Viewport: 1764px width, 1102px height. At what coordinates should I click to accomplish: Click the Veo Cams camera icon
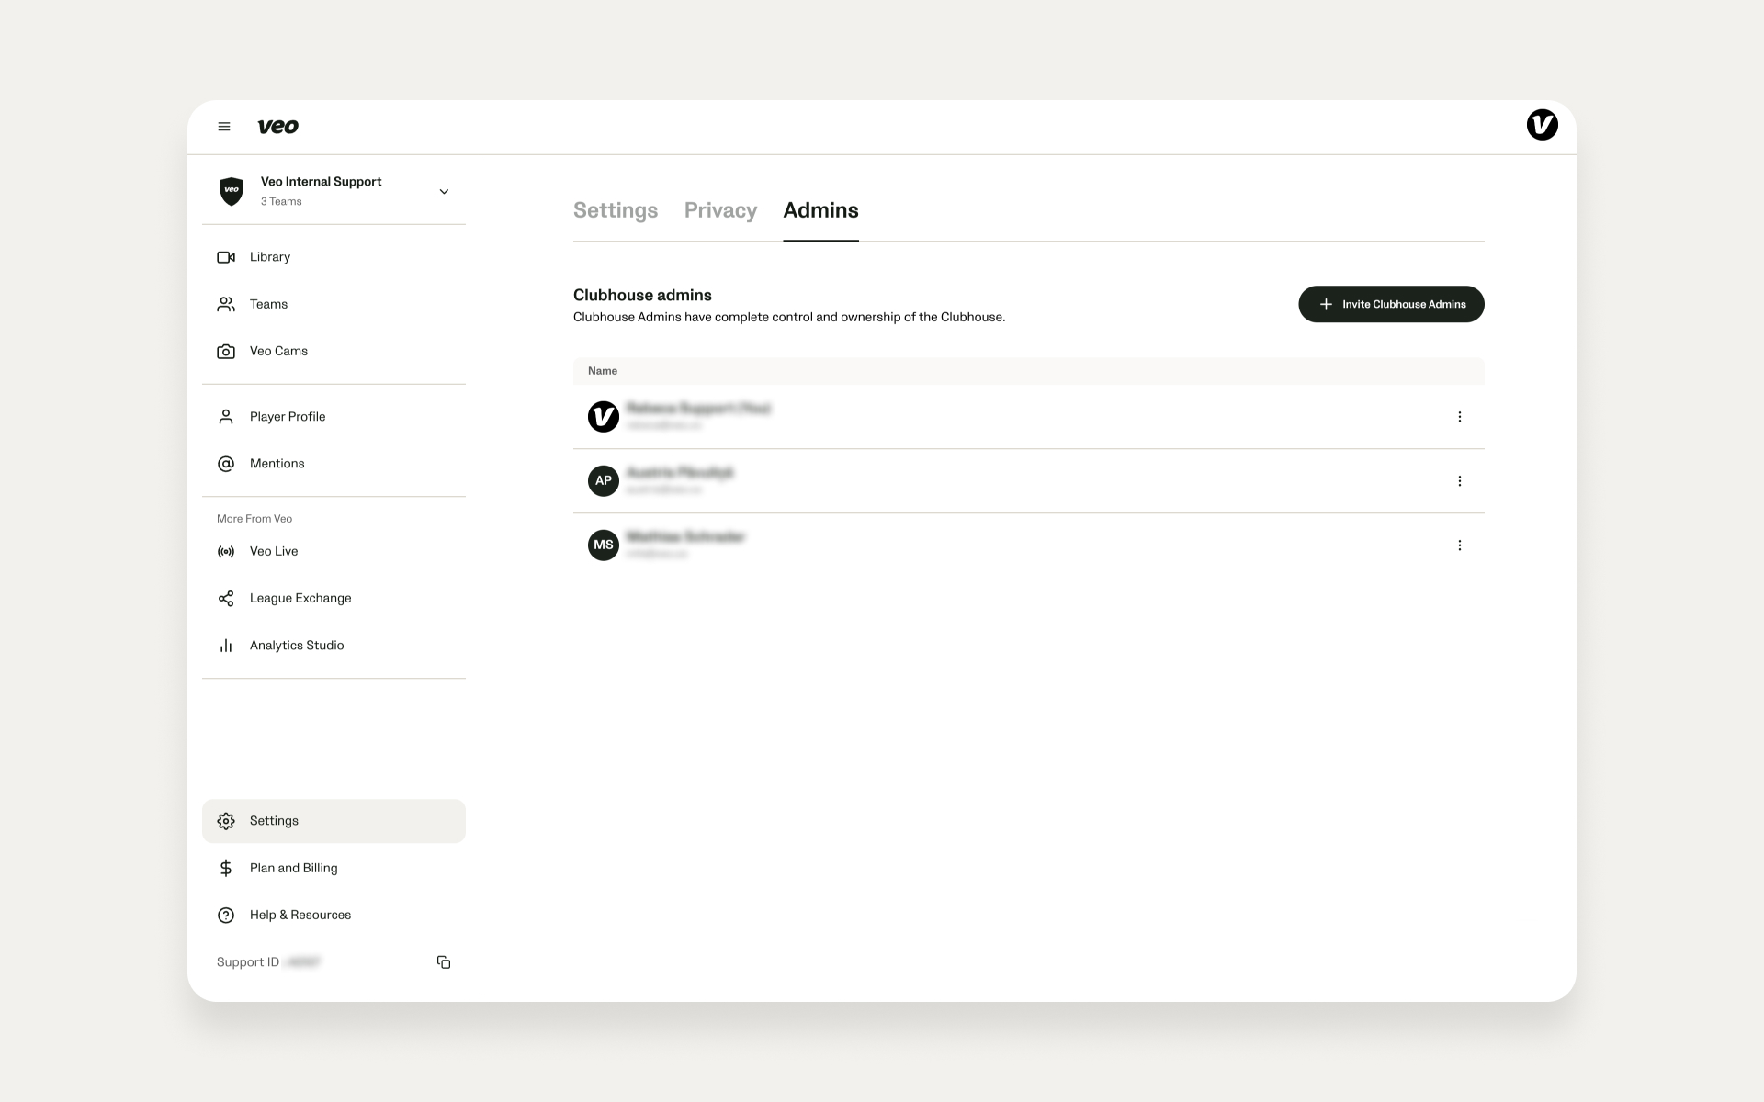pos(225,352)
